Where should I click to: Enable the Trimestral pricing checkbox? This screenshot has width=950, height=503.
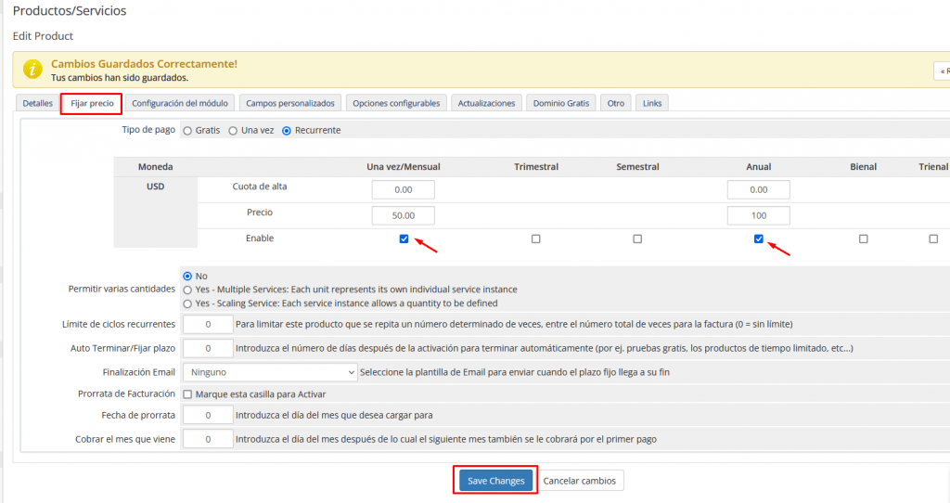tap(536, 239)
